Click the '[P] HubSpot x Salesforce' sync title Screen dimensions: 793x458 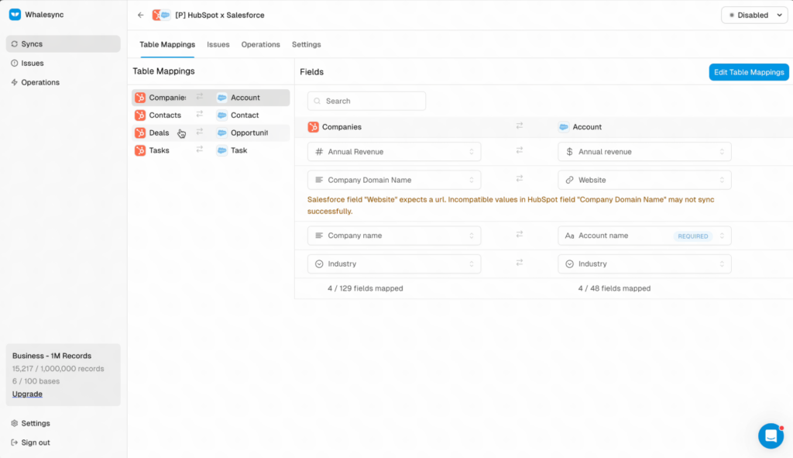click(x=220, y=15)
